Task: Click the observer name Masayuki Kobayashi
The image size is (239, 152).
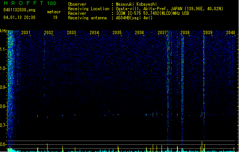Action: point(136,4)
